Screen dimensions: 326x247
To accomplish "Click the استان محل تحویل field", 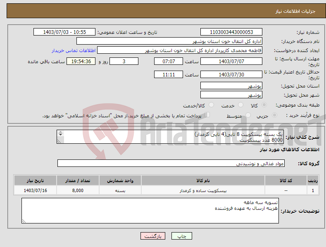I will (x=231, y=85).
